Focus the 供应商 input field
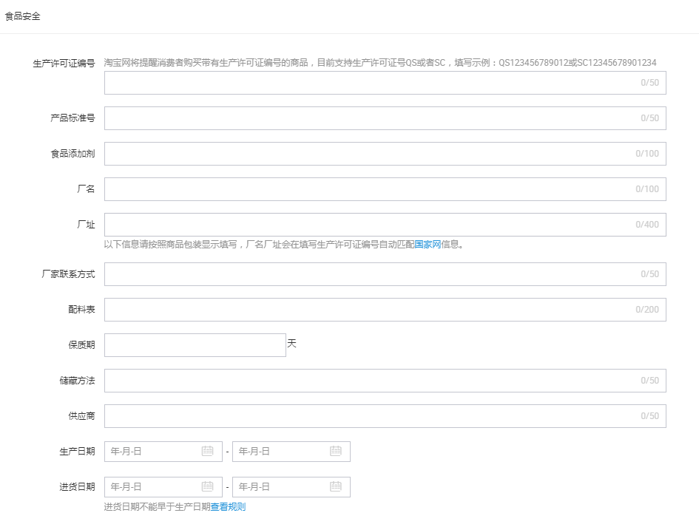 click(385, 416)
